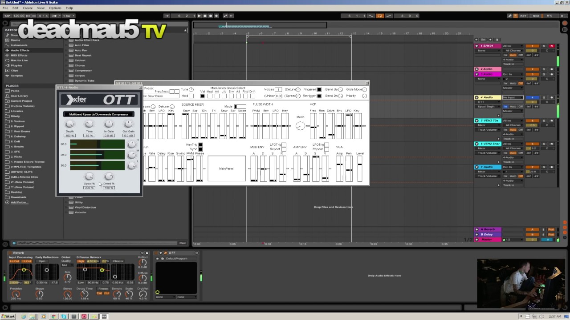This screenshot has height=320, width=570.
Task: Open OTT plug-in window with wrench icon
Action: (x=165, y=253)
